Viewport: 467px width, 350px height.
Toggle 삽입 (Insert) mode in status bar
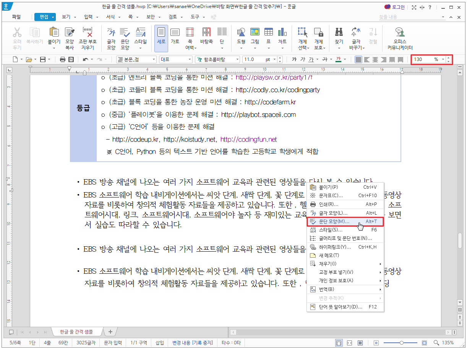159,343
